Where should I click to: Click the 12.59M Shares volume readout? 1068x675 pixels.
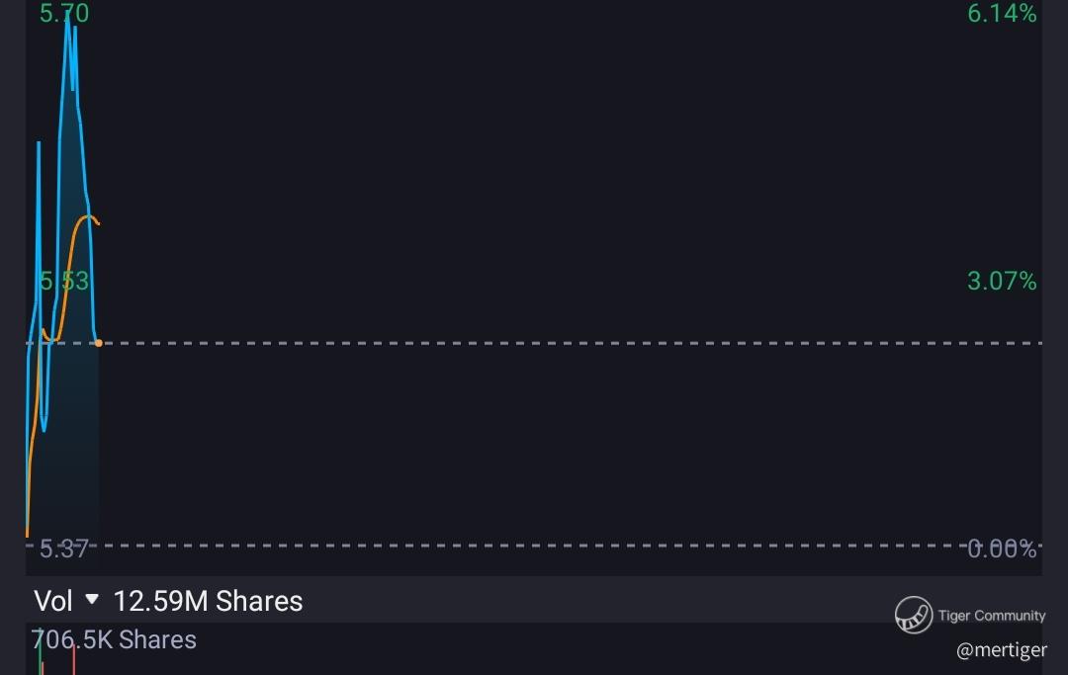[208, 601]
